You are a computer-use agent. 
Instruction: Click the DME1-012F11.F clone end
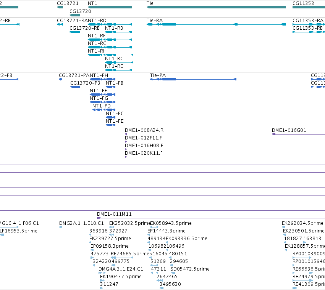click(x=126, y=142)
